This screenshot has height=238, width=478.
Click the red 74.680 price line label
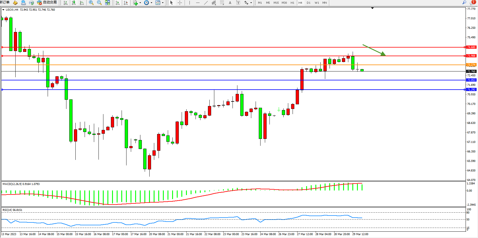[471, 47]
